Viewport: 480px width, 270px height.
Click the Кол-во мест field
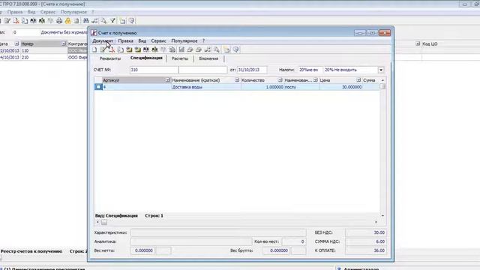pos(293,241)
